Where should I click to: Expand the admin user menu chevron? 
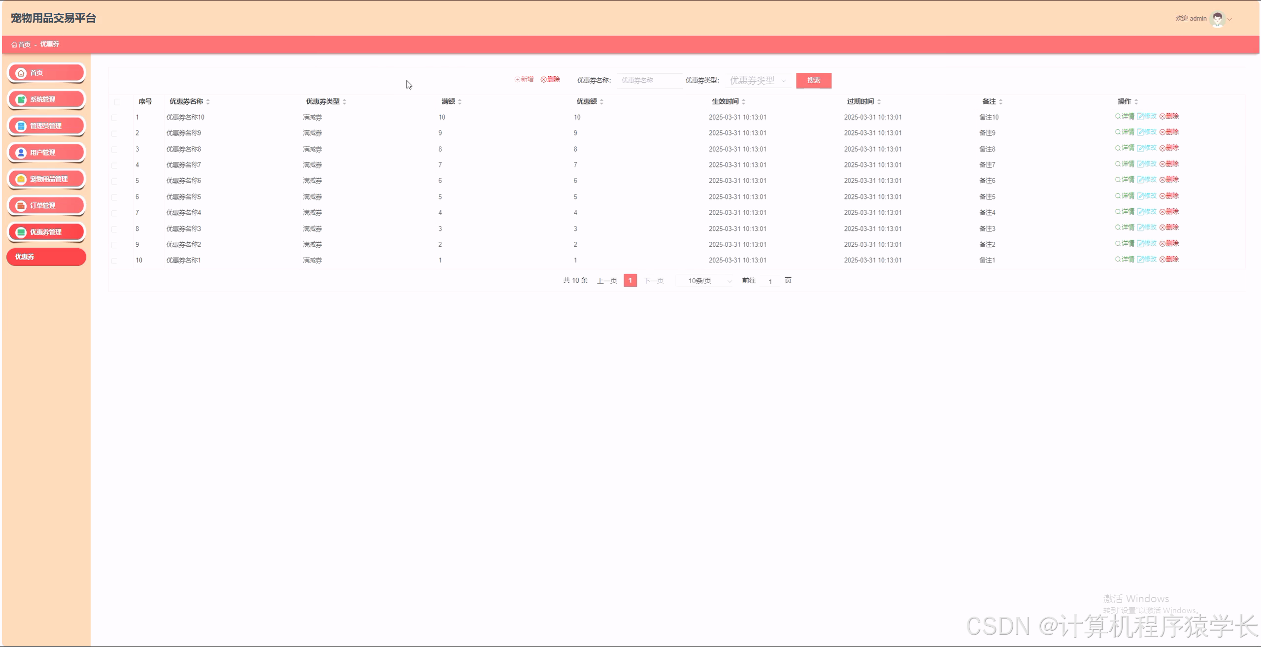click(1230, 20)
